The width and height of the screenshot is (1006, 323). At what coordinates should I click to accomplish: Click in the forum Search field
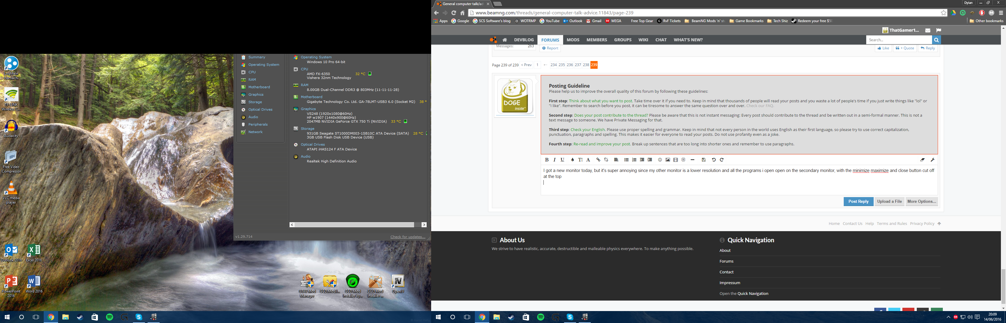click(x=899, y=40)
